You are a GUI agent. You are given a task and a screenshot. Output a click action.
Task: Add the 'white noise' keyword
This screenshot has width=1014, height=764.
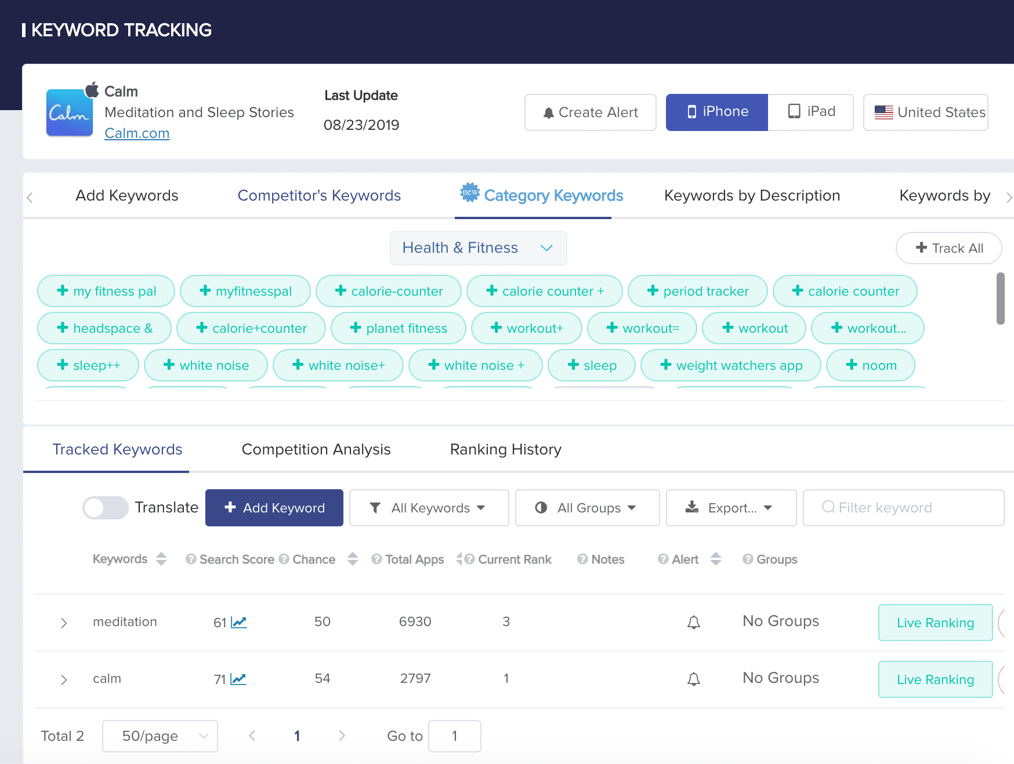pyautogui.click(x=206, y=365)
